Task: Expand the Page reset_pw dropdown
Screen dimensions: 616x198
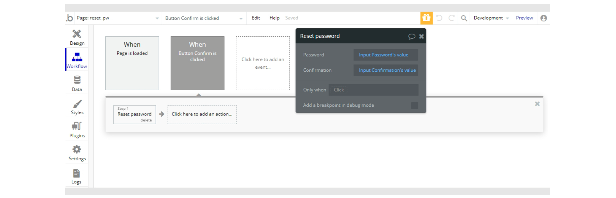Action: pyautogui.click(x=157, y=18)
